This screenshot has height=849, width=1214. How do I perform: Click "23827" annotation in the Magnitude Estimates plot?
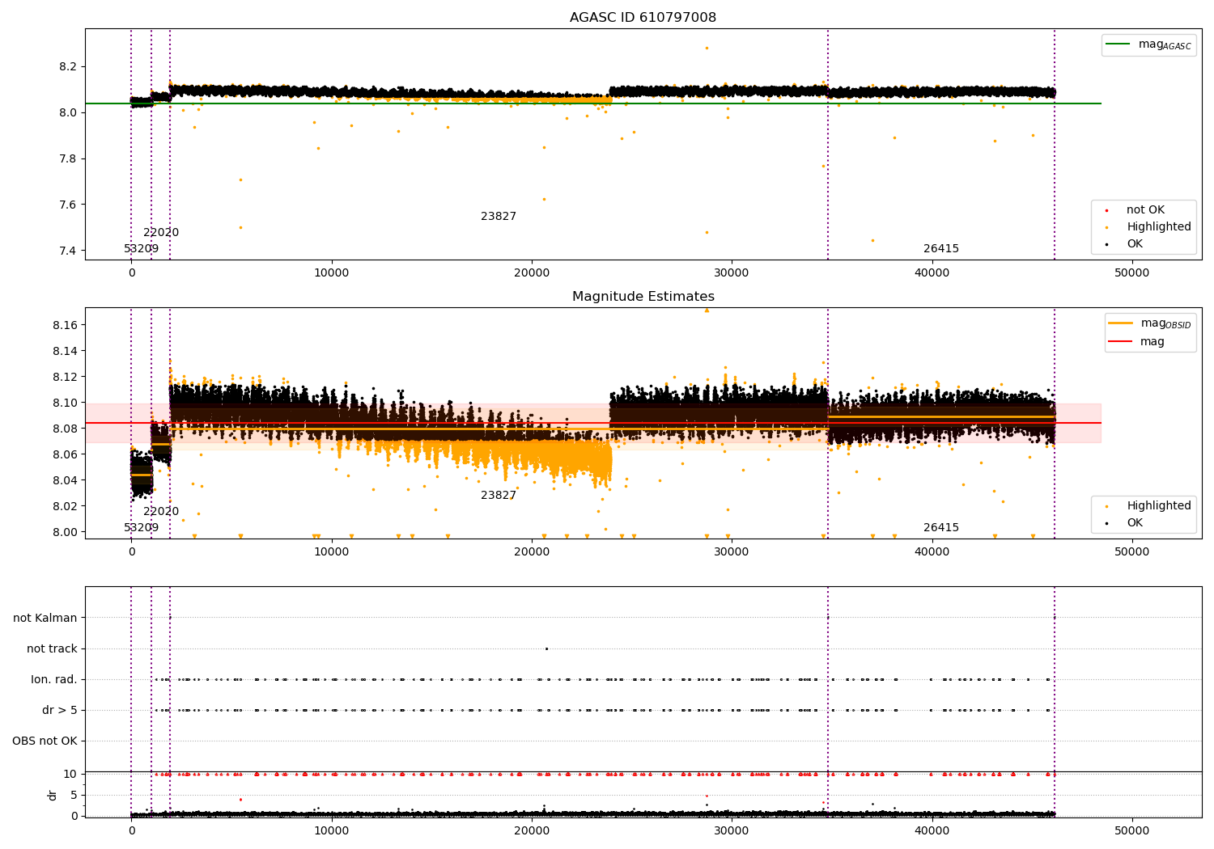[499, 496]
